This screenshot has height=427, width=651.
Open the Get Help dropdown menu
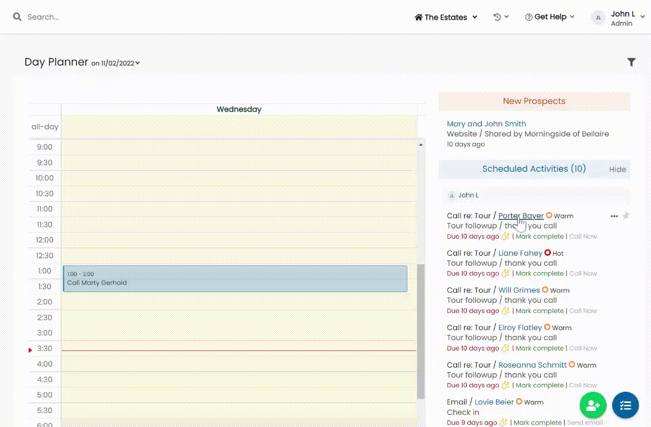tap(550, 17)
